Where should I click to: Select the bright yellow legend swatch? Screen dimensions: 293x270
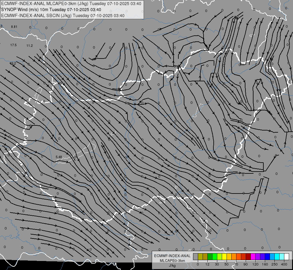224,257
